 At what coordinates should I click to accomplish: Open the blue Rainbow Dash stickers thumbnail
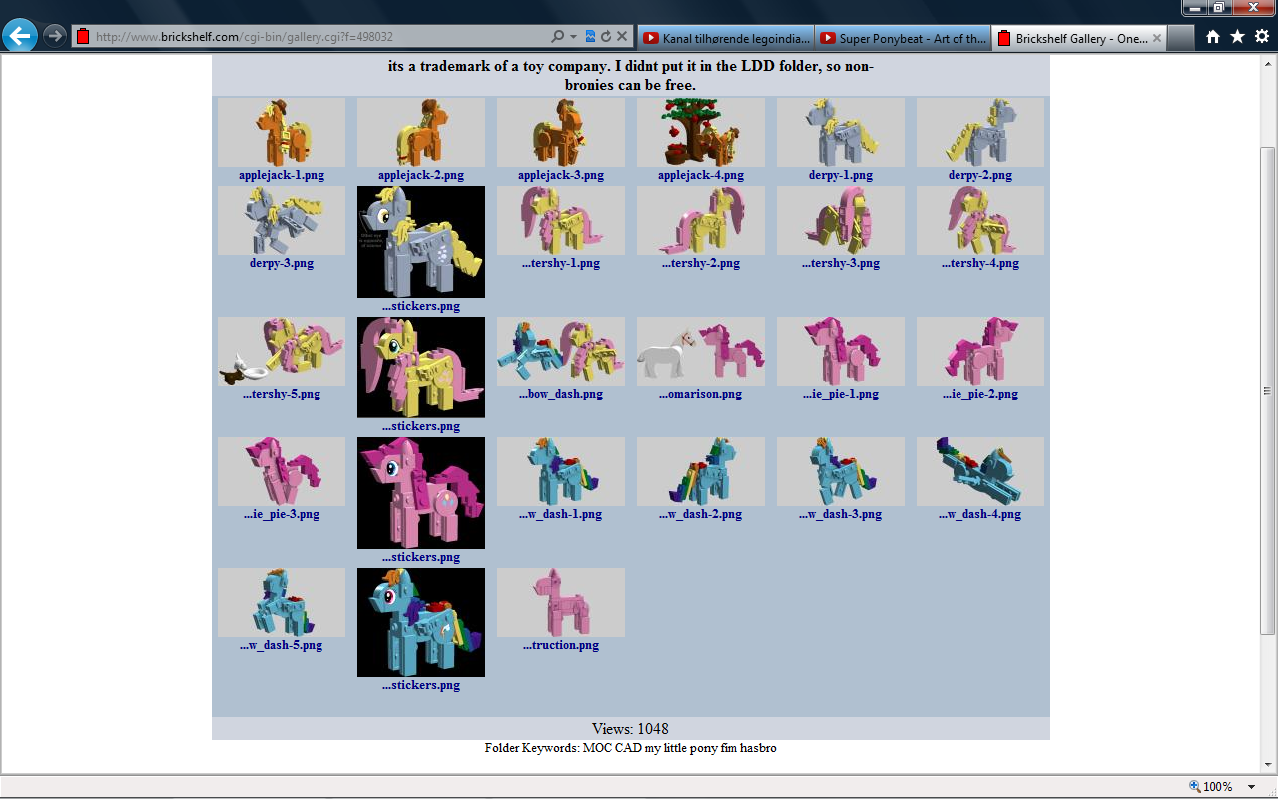coord(421,622)
